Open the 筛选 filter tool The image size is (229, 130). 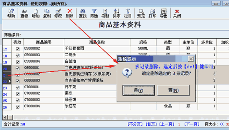click(x=94, y=13)
